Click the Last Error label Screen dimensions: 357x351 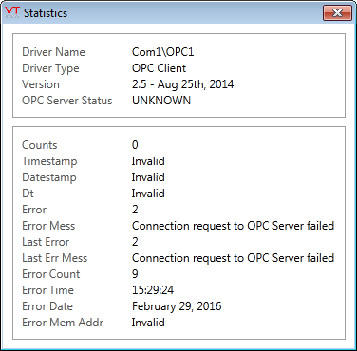point(46,242)
